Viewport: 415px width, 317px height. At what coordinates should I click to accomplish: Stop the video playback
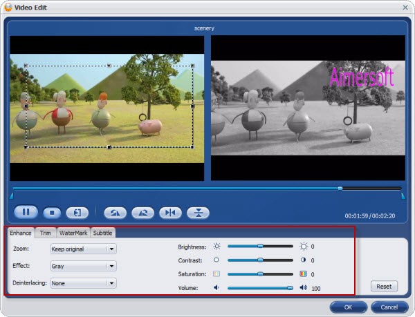click(52, 213)
